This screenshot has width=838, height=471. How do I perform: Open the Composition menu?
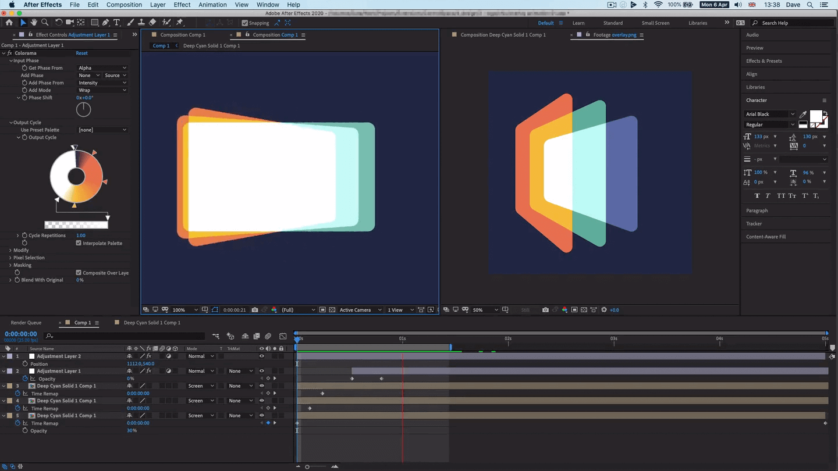(x=124, y=5)
